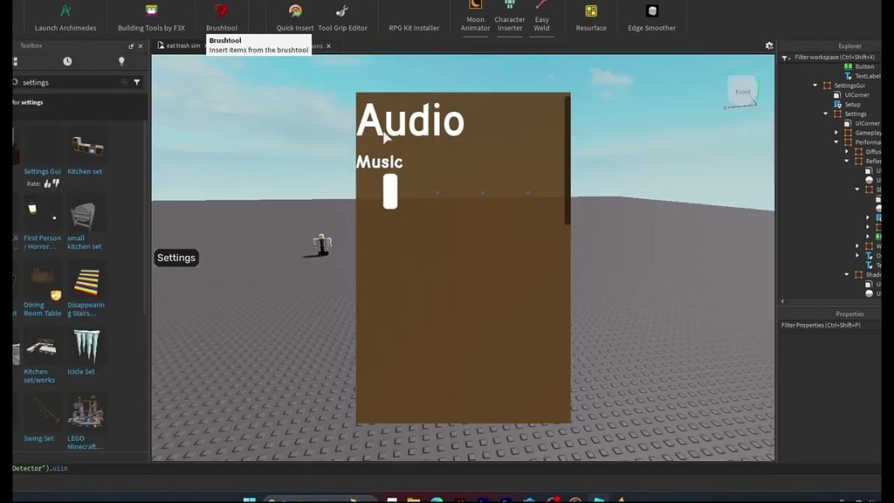894x503 pixels.
Task: Expand the Gameplay folder in Explorer
Action: (x=836, y=132)
